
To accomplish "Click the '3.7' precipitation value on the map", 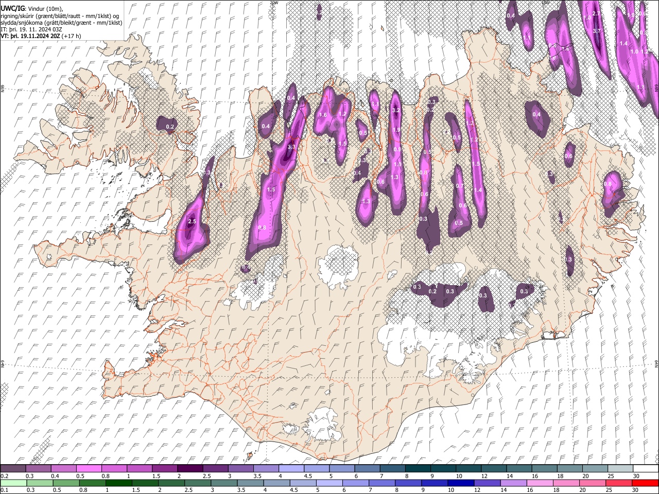I will click(597, 31).
